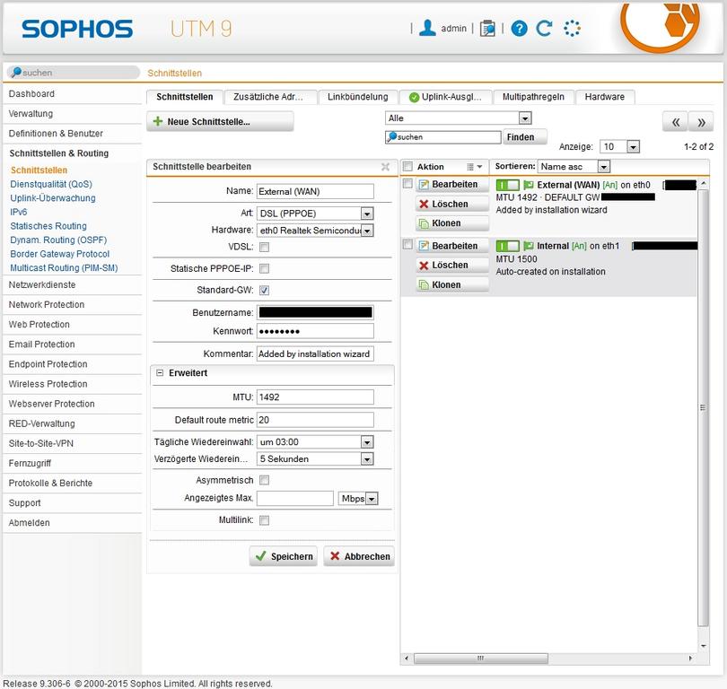Switch to Linkbündelung tab
Image resolution: width=727 pixels, height=689 pixels.
click(x=358, y=97)
